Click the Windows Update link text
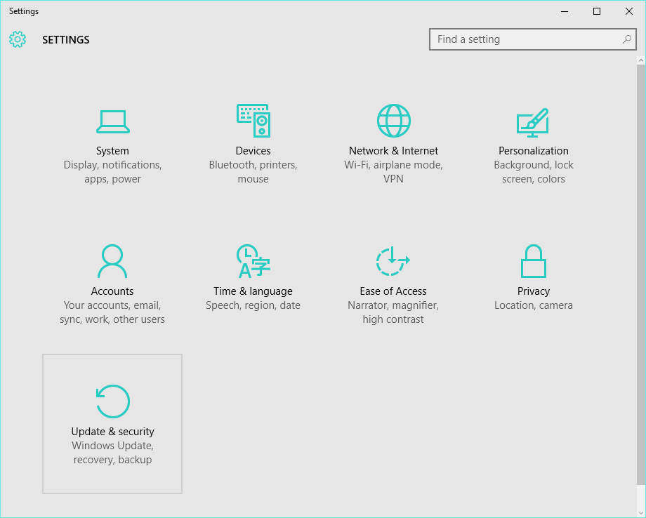Screen dimensions: 646x518 pos(112,445)
